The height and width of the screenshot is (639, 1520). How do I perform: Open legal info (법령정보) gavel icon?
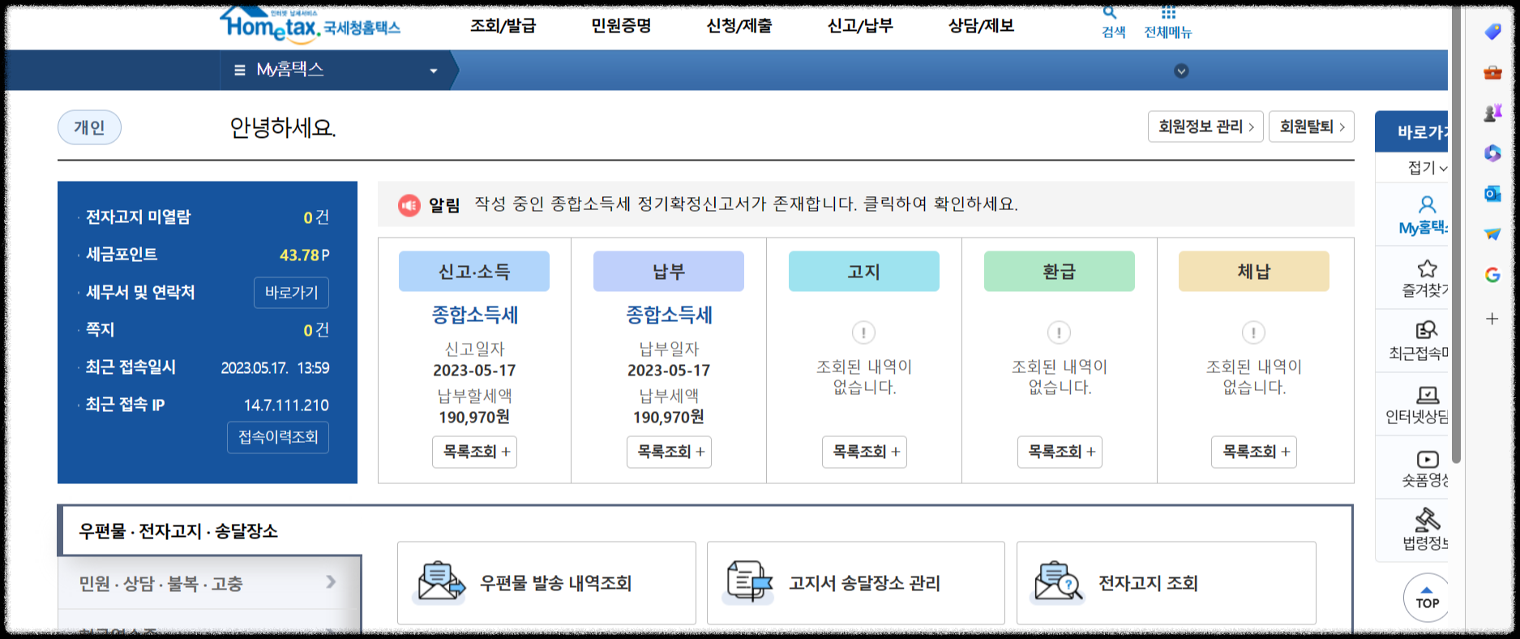tap(1427, 519)
